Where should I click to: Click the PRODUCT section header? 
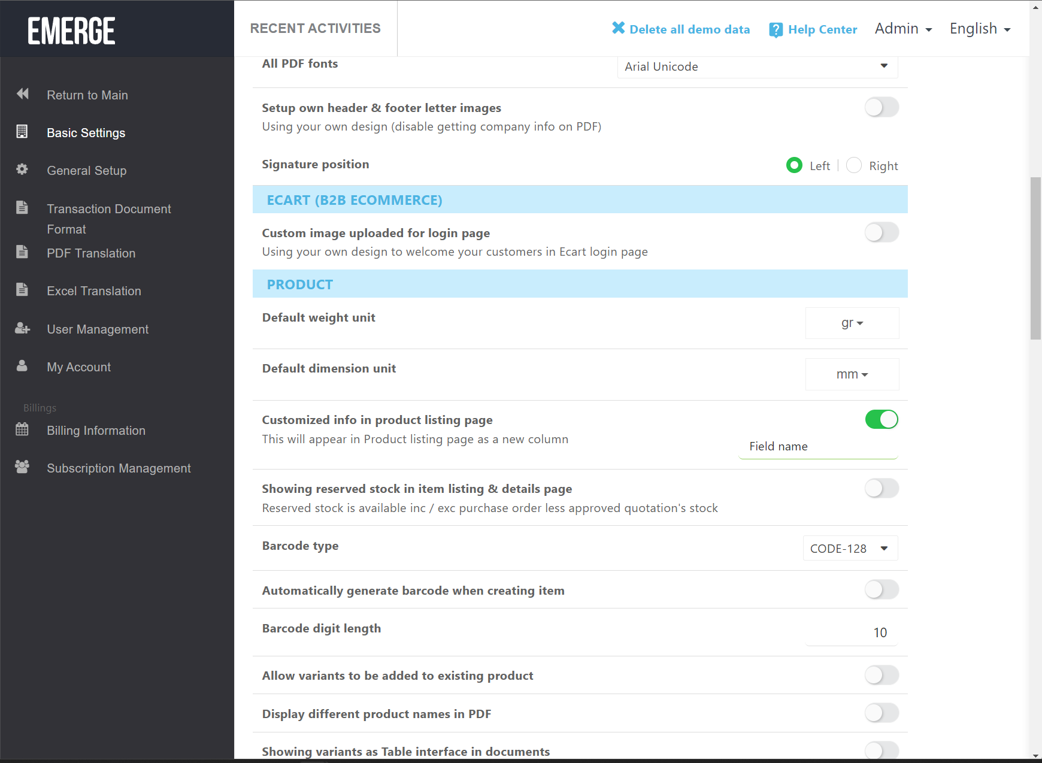(580, 284)
